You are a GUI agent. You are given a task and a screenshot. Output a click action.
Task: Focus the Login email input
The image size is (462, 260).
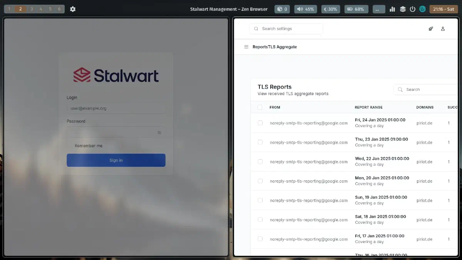pos(115,108)
